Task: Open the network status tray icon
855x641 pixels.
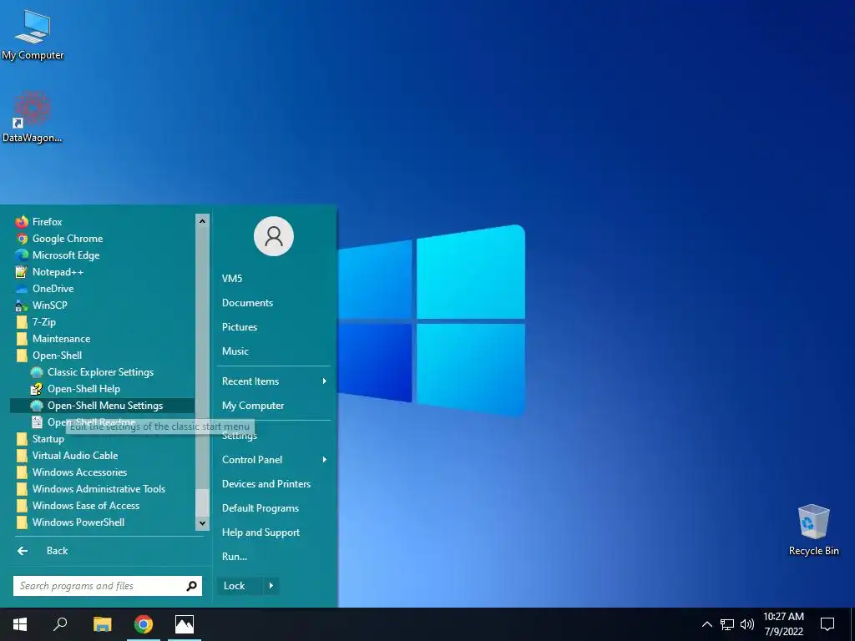Action: coord(727,624)
